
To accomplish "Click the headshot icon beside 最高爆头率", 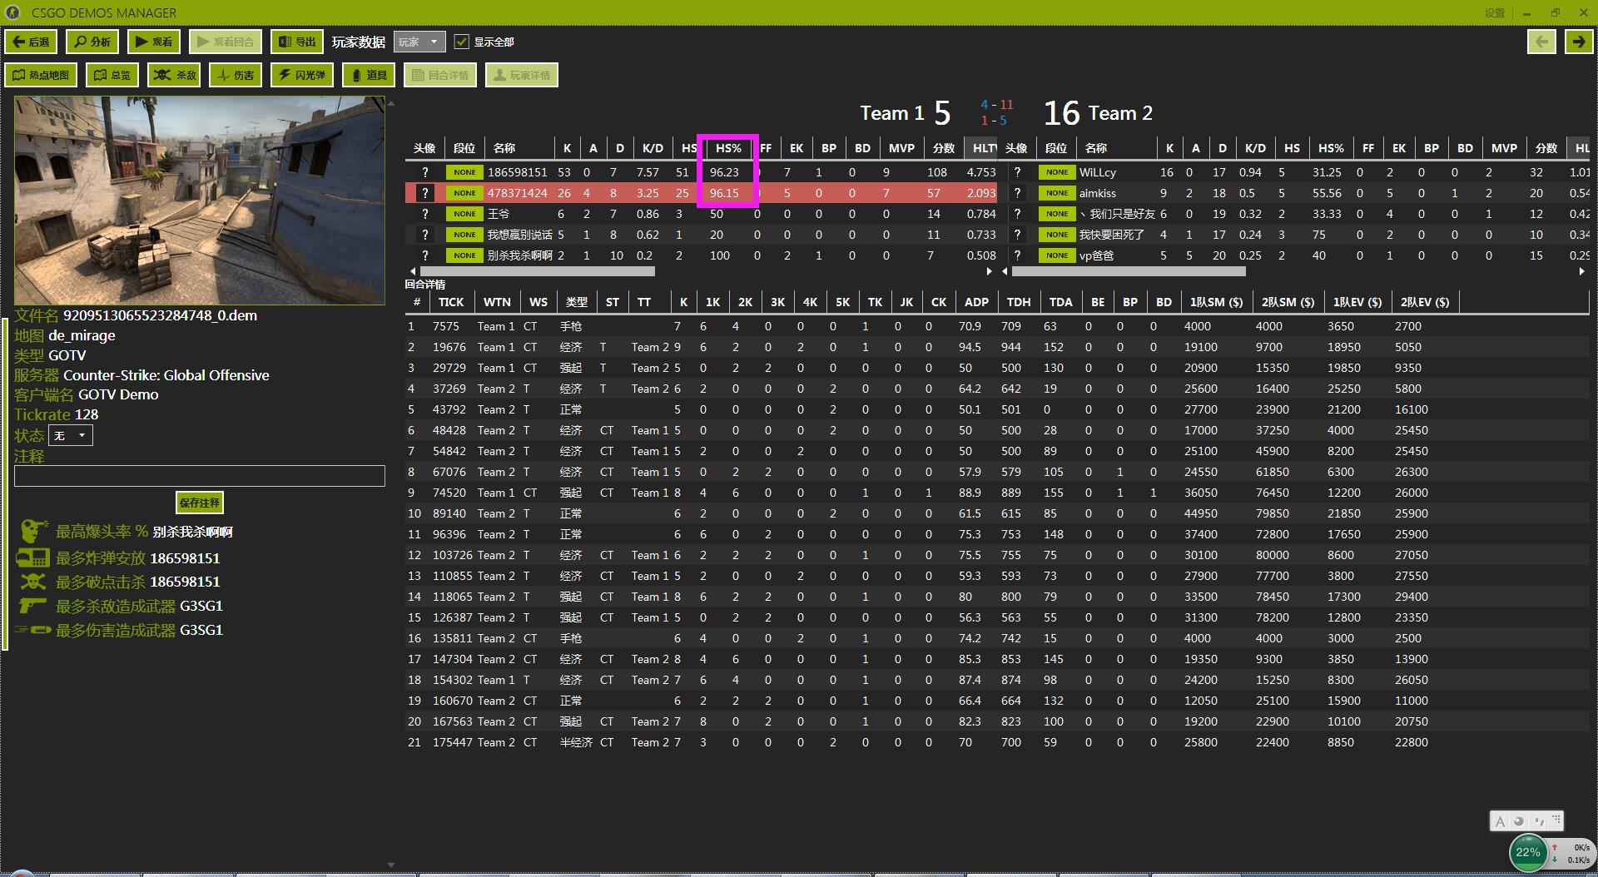I will [33, 531].
